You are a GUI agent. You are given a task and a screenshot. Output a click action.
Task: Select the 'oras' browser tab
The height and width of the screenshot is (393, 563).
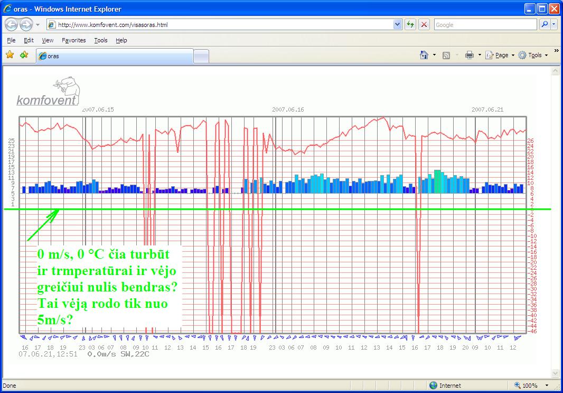[x=115, y=56]
